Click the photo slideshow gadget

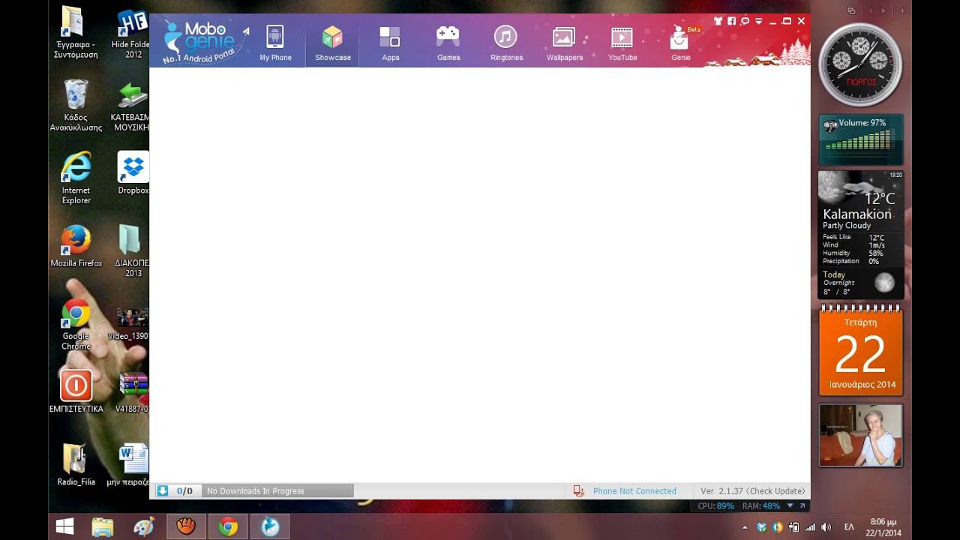pos(861,435)
